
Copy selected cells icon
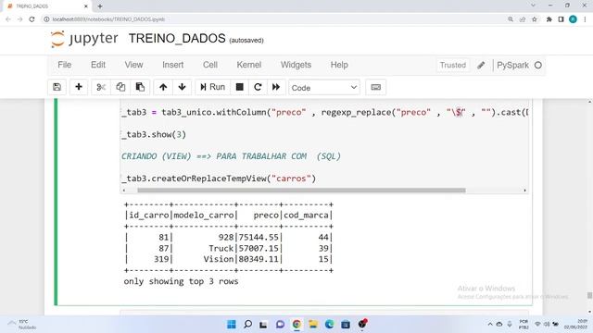pyautogui.click(x=120, y=87)
